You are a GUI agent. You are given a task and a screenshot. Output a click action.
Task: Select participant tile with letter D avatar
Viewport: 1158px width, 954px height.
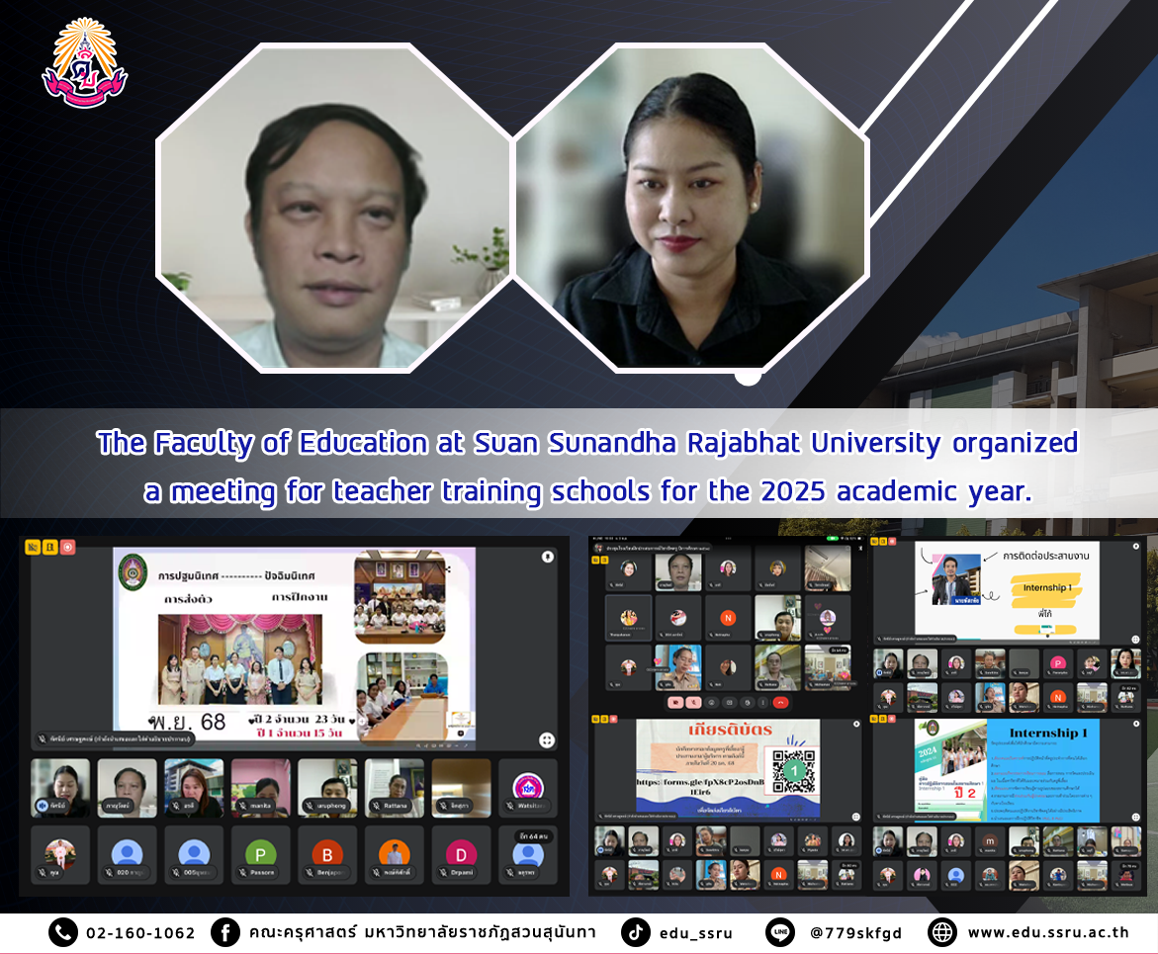[461, 854]
